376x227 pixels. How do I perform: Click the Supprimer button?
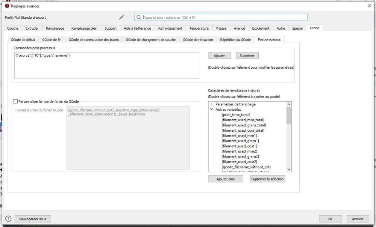click(247, 56)
